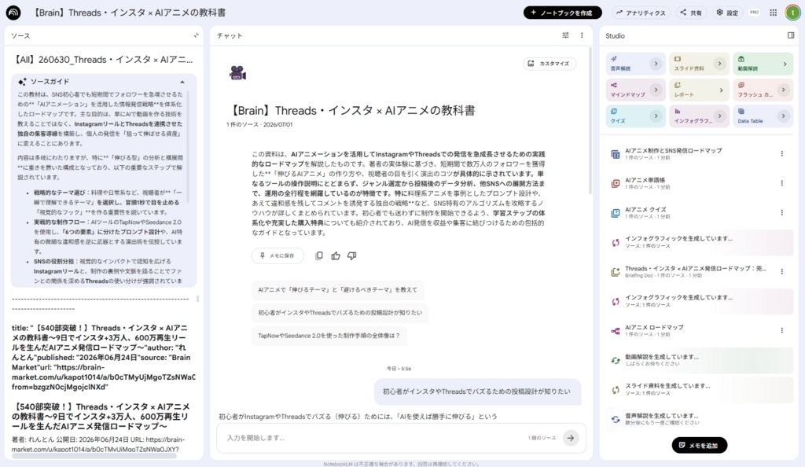Open more menu for AIアニメ制作とSNS発信ロードマップ

coord(782,153)
